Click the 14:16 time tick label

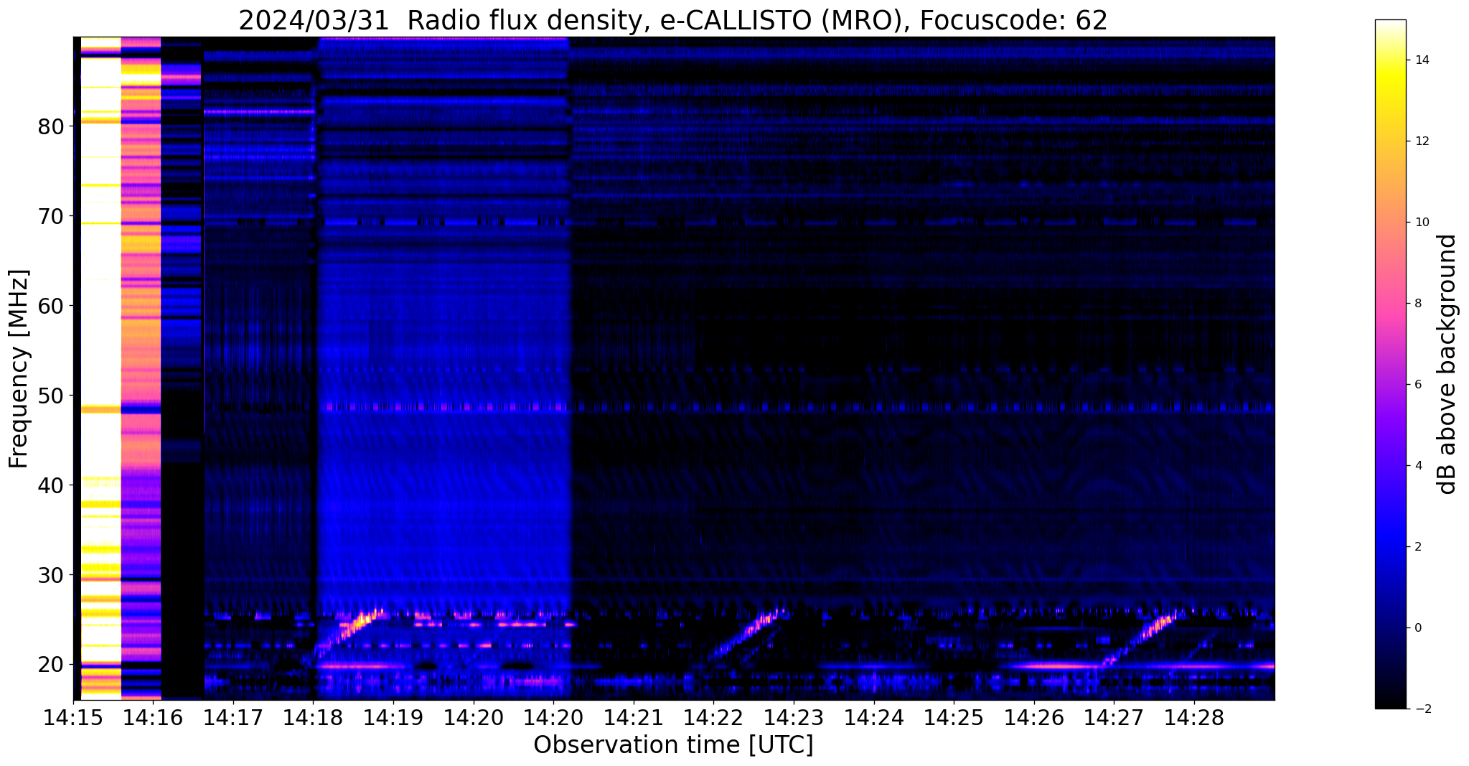(x=153, y=718)
